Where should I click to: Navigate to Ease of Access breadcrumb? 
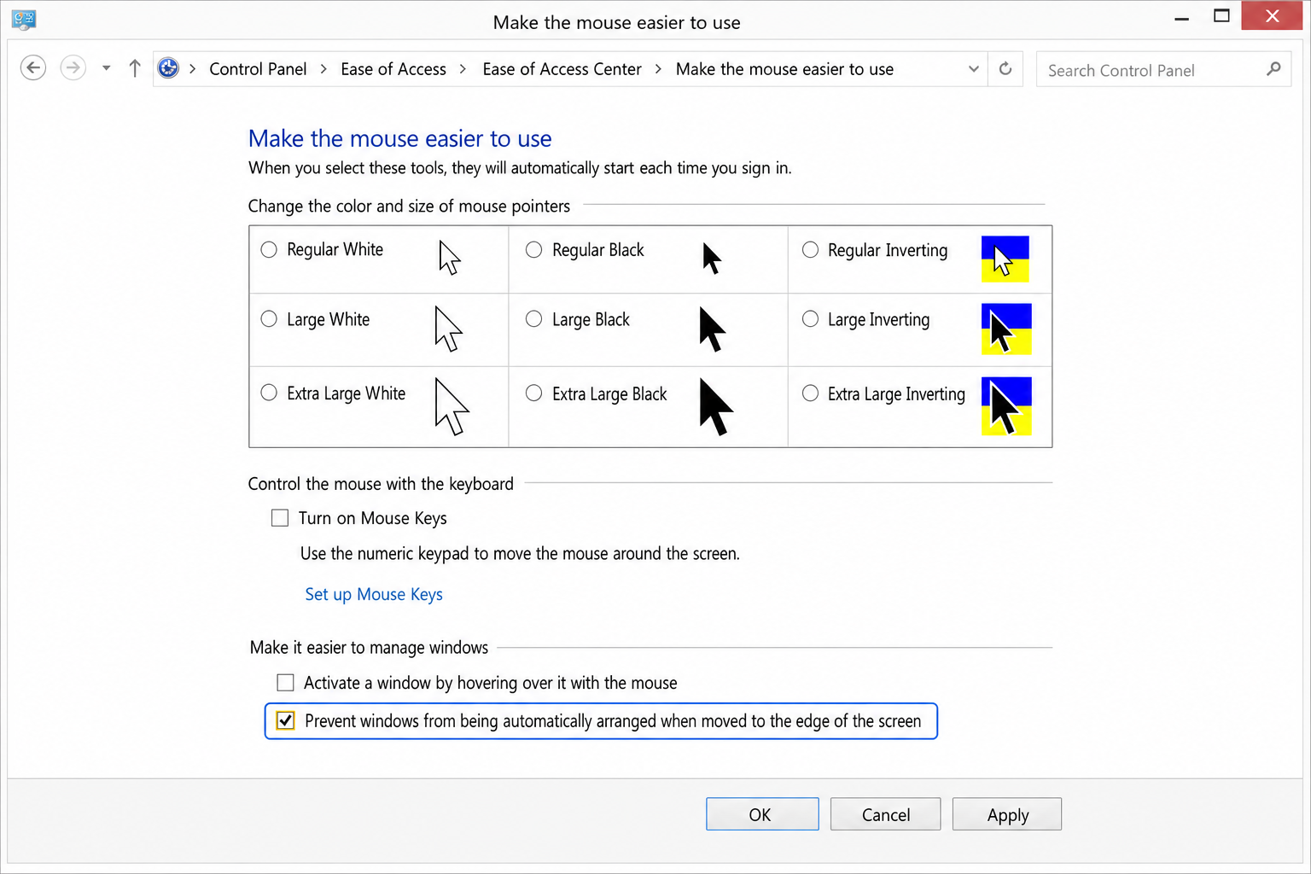393,69
